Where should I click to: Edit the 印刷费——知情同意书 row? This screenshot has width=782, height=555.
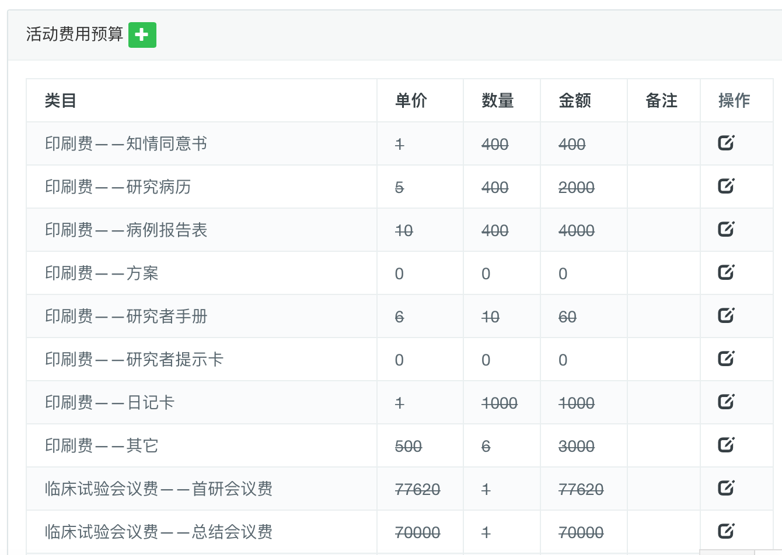coord(726,143)
